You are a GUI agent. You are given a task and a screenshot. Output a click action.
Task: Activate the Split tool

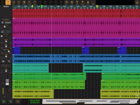(x=19, y=3)
